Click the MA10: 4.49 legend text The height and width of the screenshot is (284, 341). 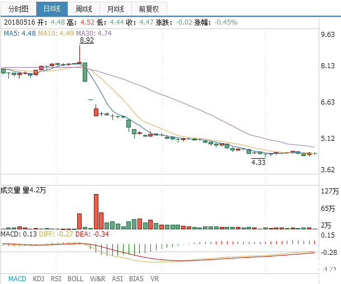click(56, 34)
